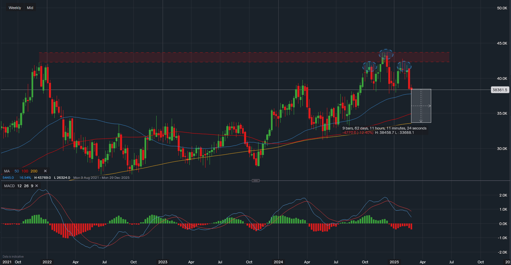This screenshot has width=511, height=265.
Task: Remove the MACD indicator with its X
Action: 37,186
